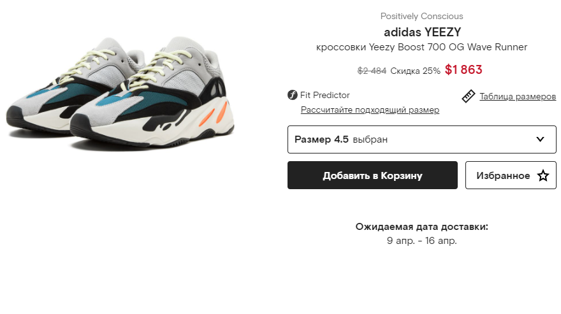
Task: Click the 9 апр. – 16 апр. delivery dates
Action: [x=422, y=241]
